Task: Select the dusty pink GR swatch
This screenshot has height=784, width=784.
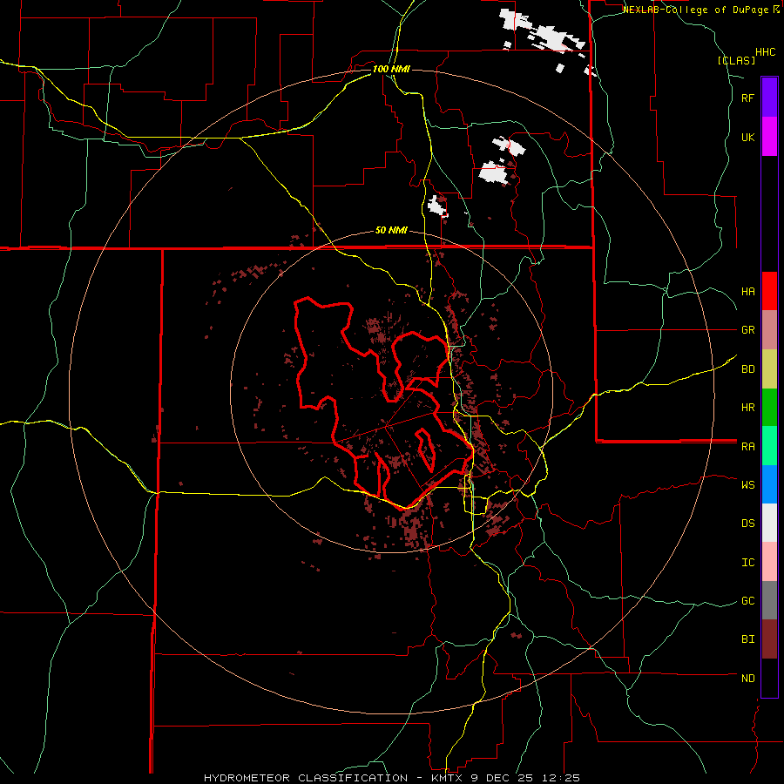Action: click(769, 330)
